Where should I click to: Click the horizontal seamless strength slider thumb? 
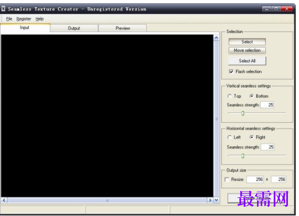pyautogui.click(x=243, y=156)
